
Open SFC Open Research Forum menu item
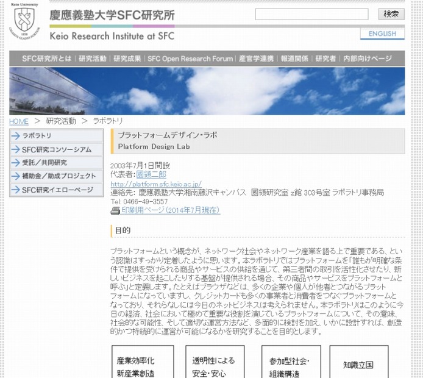[x=190, y=59]
